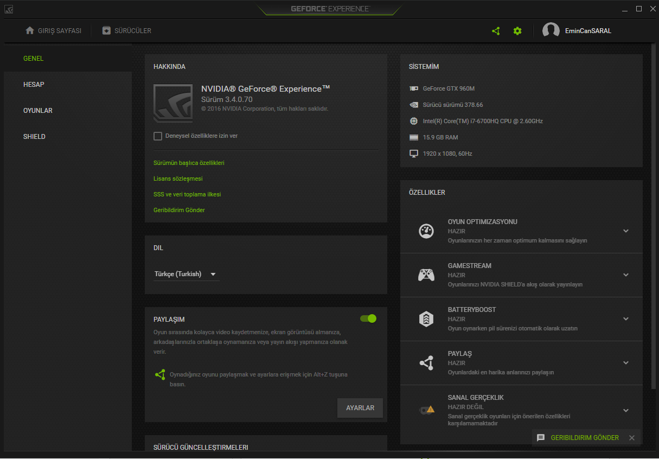
Task: Click the share icon in PAYLAŞ feature row
Action: 426,362
